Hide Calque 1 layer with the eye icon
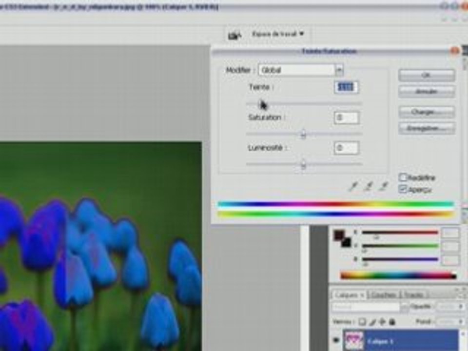The height and width of the screenshot is (351, 468). pyautogui.click(x=336, y=340)
